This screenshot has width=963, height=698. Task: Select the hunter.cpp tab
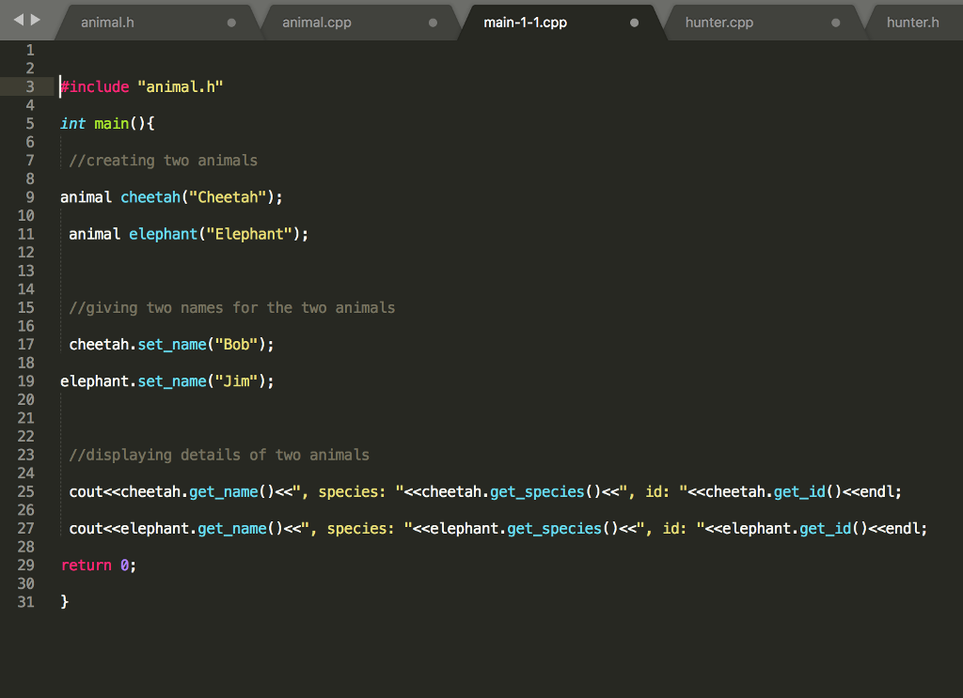[x=719, y=23]
